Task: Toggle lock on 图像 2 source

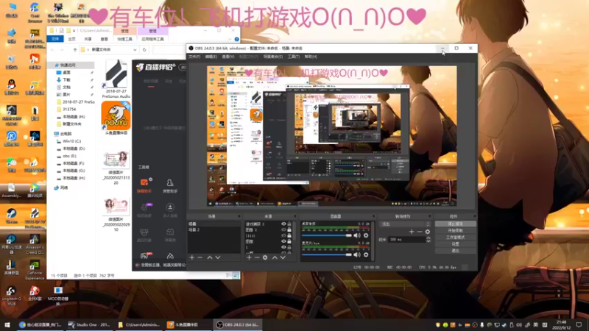Action: point(289,229)
